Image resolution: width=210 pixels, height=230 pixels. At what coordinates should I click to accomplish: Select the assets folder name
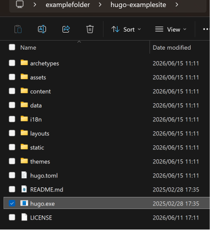point(38,78)
